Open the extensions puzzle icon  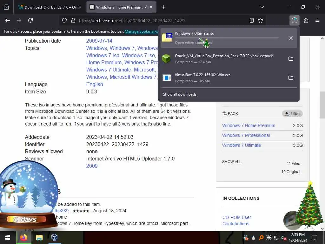(306, 20)
